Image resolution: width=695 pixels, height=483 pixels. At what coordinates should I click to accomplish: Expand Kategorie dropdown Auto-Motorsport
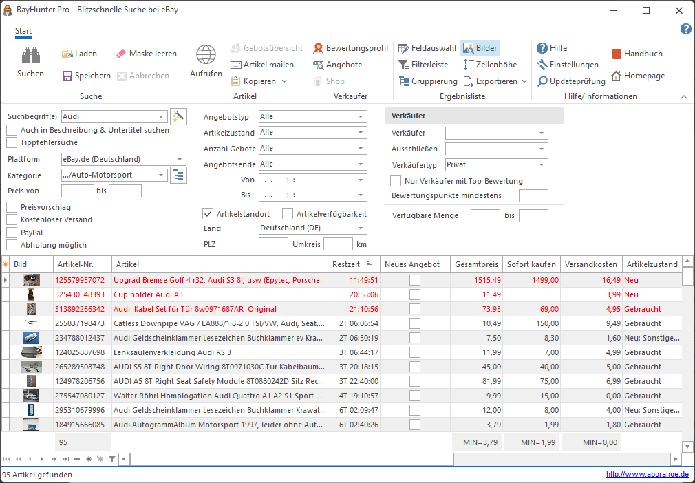point(161,175)
